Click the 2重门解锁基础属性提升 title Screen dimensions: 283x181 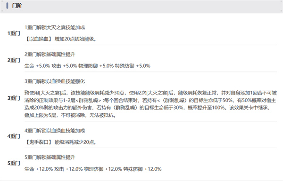click(50, 55)
